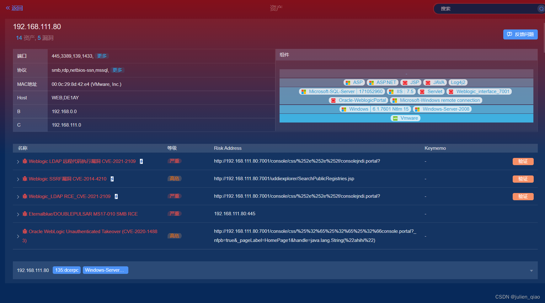
Task: Click the Oracle logo in JAVA tag
Action: pyautogui.click(x=428, y=83)
